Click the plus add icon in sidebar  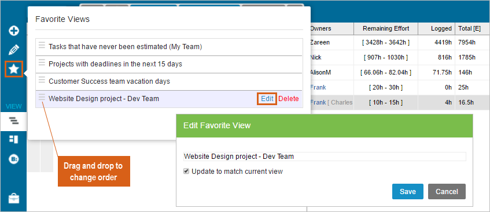tap(14, 31)
